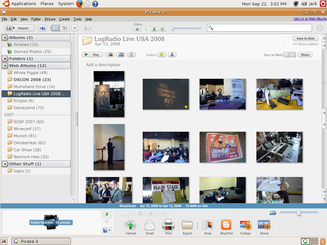
Task: Click the Save to Disk button
Action: coord(305,38)
